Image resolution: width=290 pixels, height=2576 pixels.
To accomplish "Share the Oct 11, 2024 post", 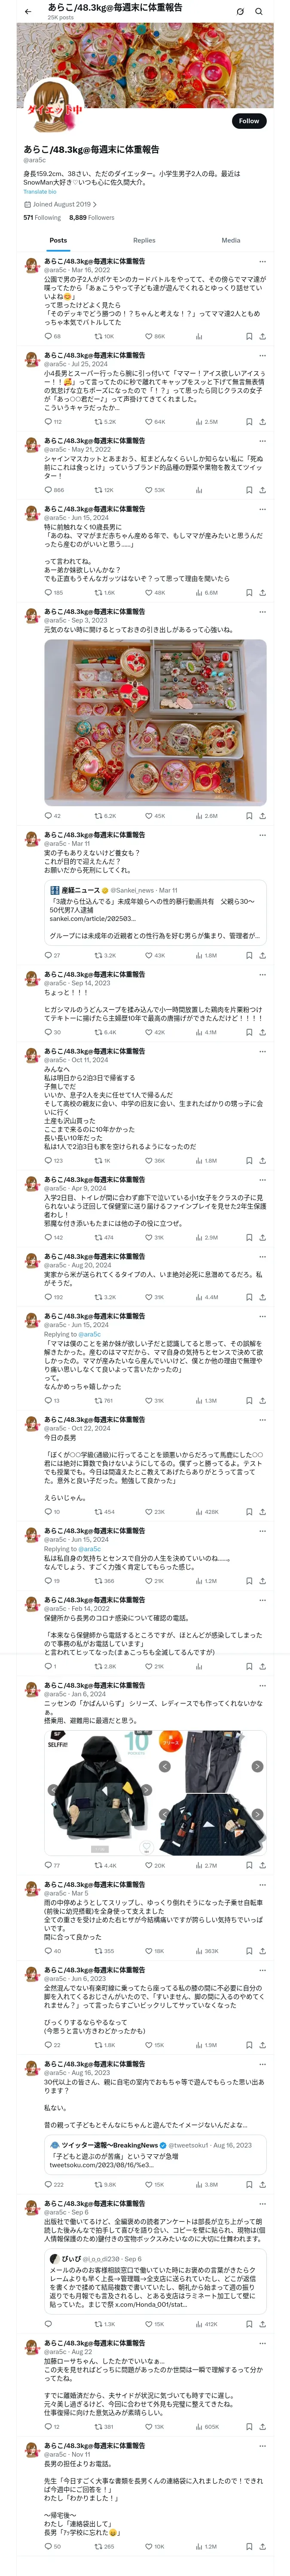I will coord(262,1161).
